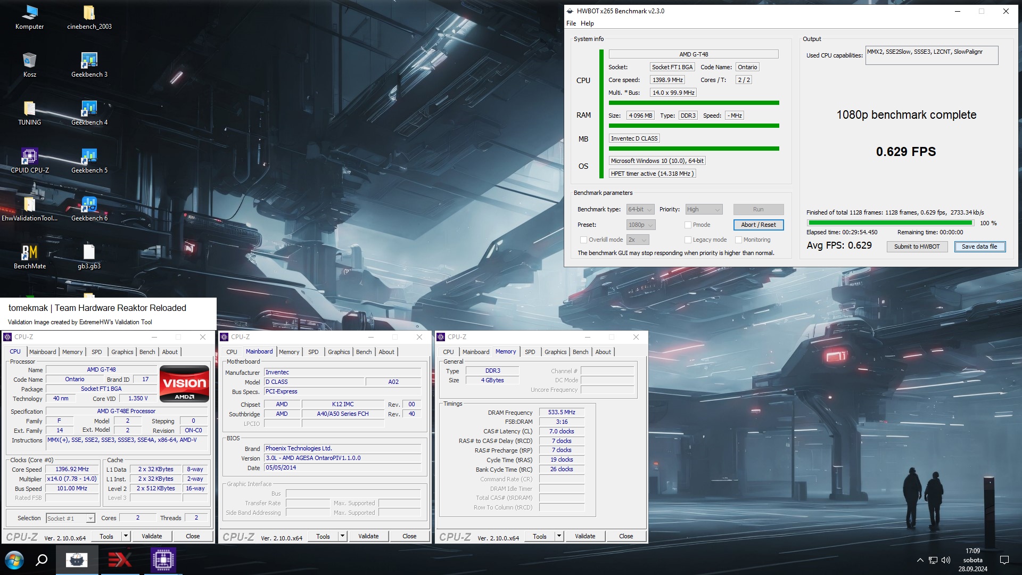Toggle Overkill mode checkbox

pyautogui.click(x=583, y=240)
